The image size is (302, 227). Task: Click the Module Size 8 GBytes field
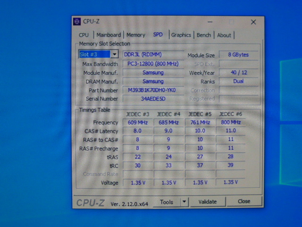coord(238,55)
